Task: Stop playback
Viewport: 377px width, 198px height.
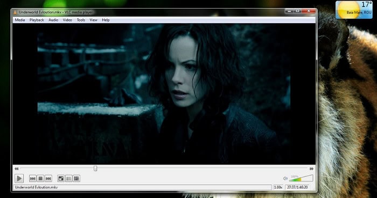Action: [x=40, y=178]
